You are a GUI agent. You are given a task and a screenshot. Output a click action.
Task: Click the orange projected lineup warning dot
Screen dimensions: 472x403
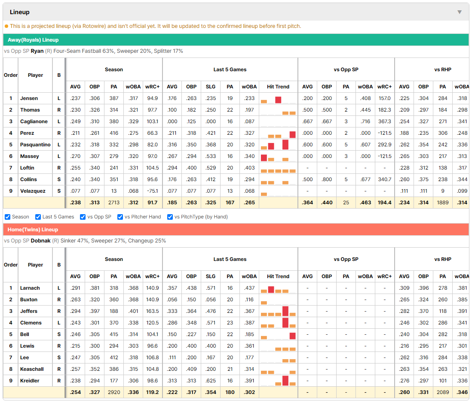point(6,26)
